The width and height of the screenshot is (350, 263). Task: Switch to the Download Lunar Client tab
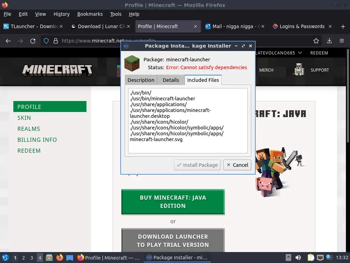(x=100, y=26)
